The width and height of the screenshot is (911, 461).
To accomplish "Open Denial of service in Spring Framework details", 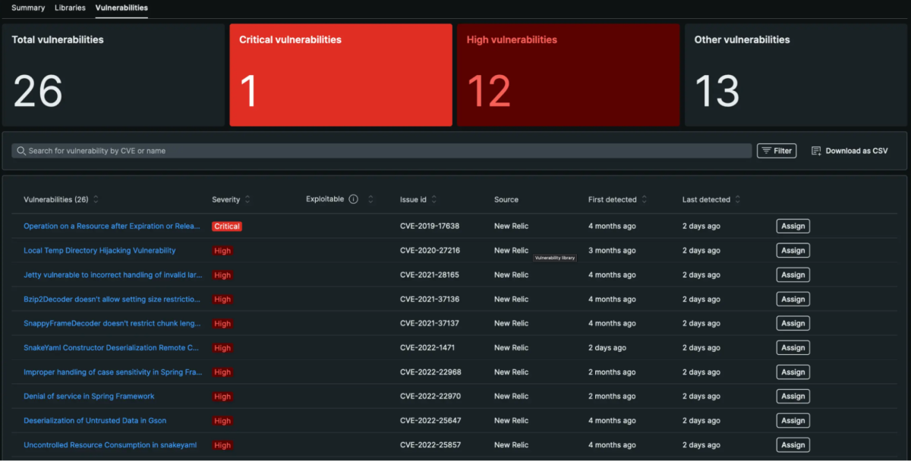I will [x=88, y=396].
